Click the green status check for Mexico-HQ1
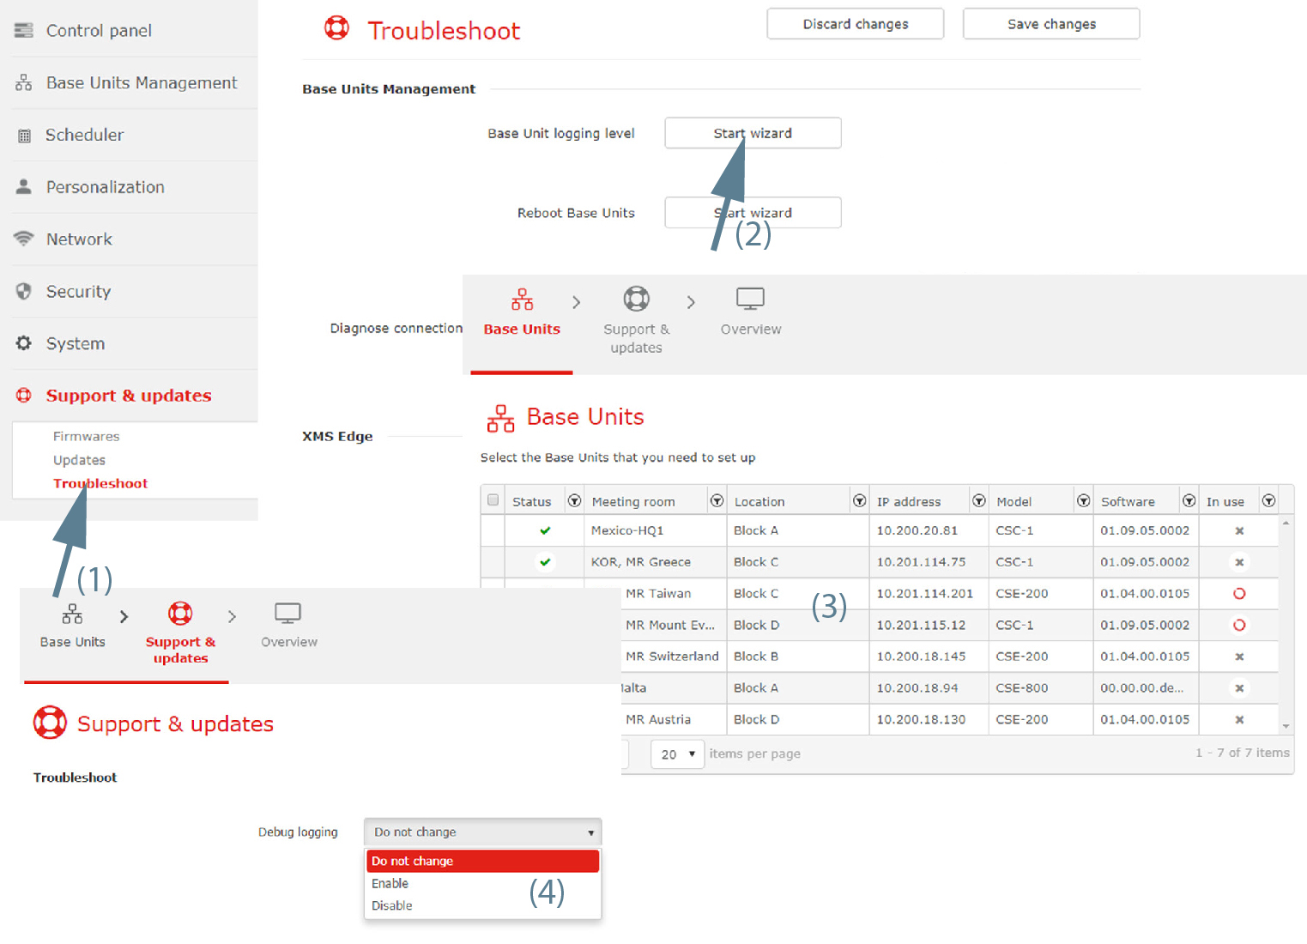Image resolution: width=1307 pixels, height=944 pixels. tap(545, 530)
